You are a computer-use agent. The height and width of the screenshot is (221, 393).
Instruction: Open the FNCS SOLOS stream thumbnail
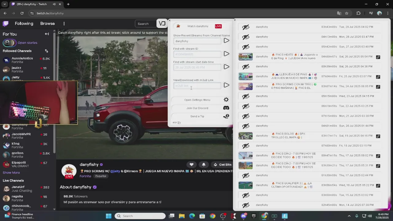coord(246,136)
